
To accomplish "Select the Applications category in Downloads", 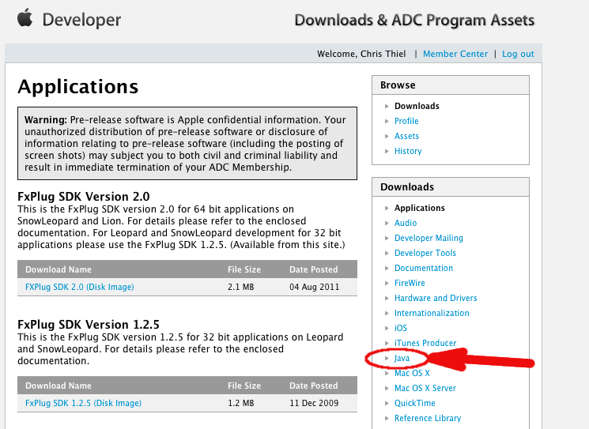I will pos(420,208).
